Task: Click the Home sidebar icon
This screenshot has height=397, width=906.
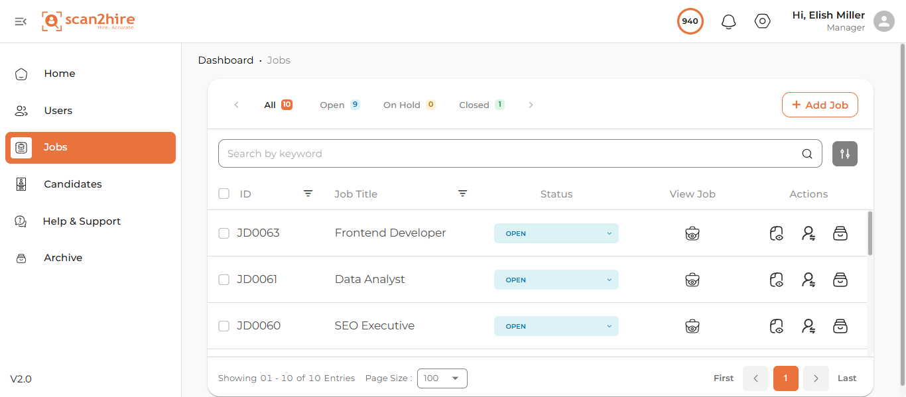Action: coord(21,74)
